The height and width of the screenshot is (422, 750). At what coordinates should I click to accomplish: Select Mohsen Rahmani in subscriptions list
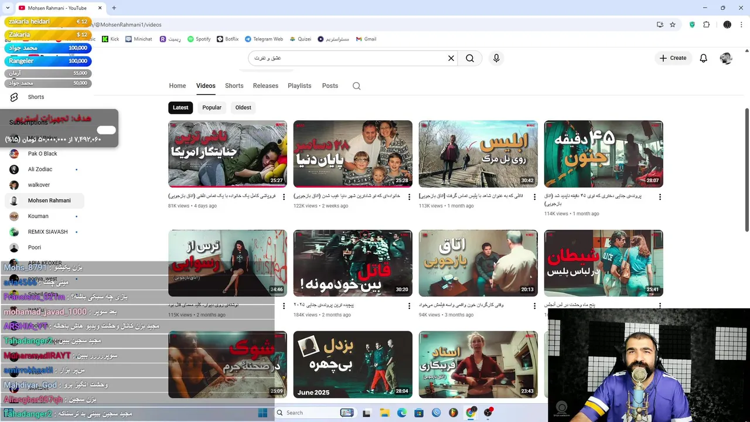coord(45,200)
